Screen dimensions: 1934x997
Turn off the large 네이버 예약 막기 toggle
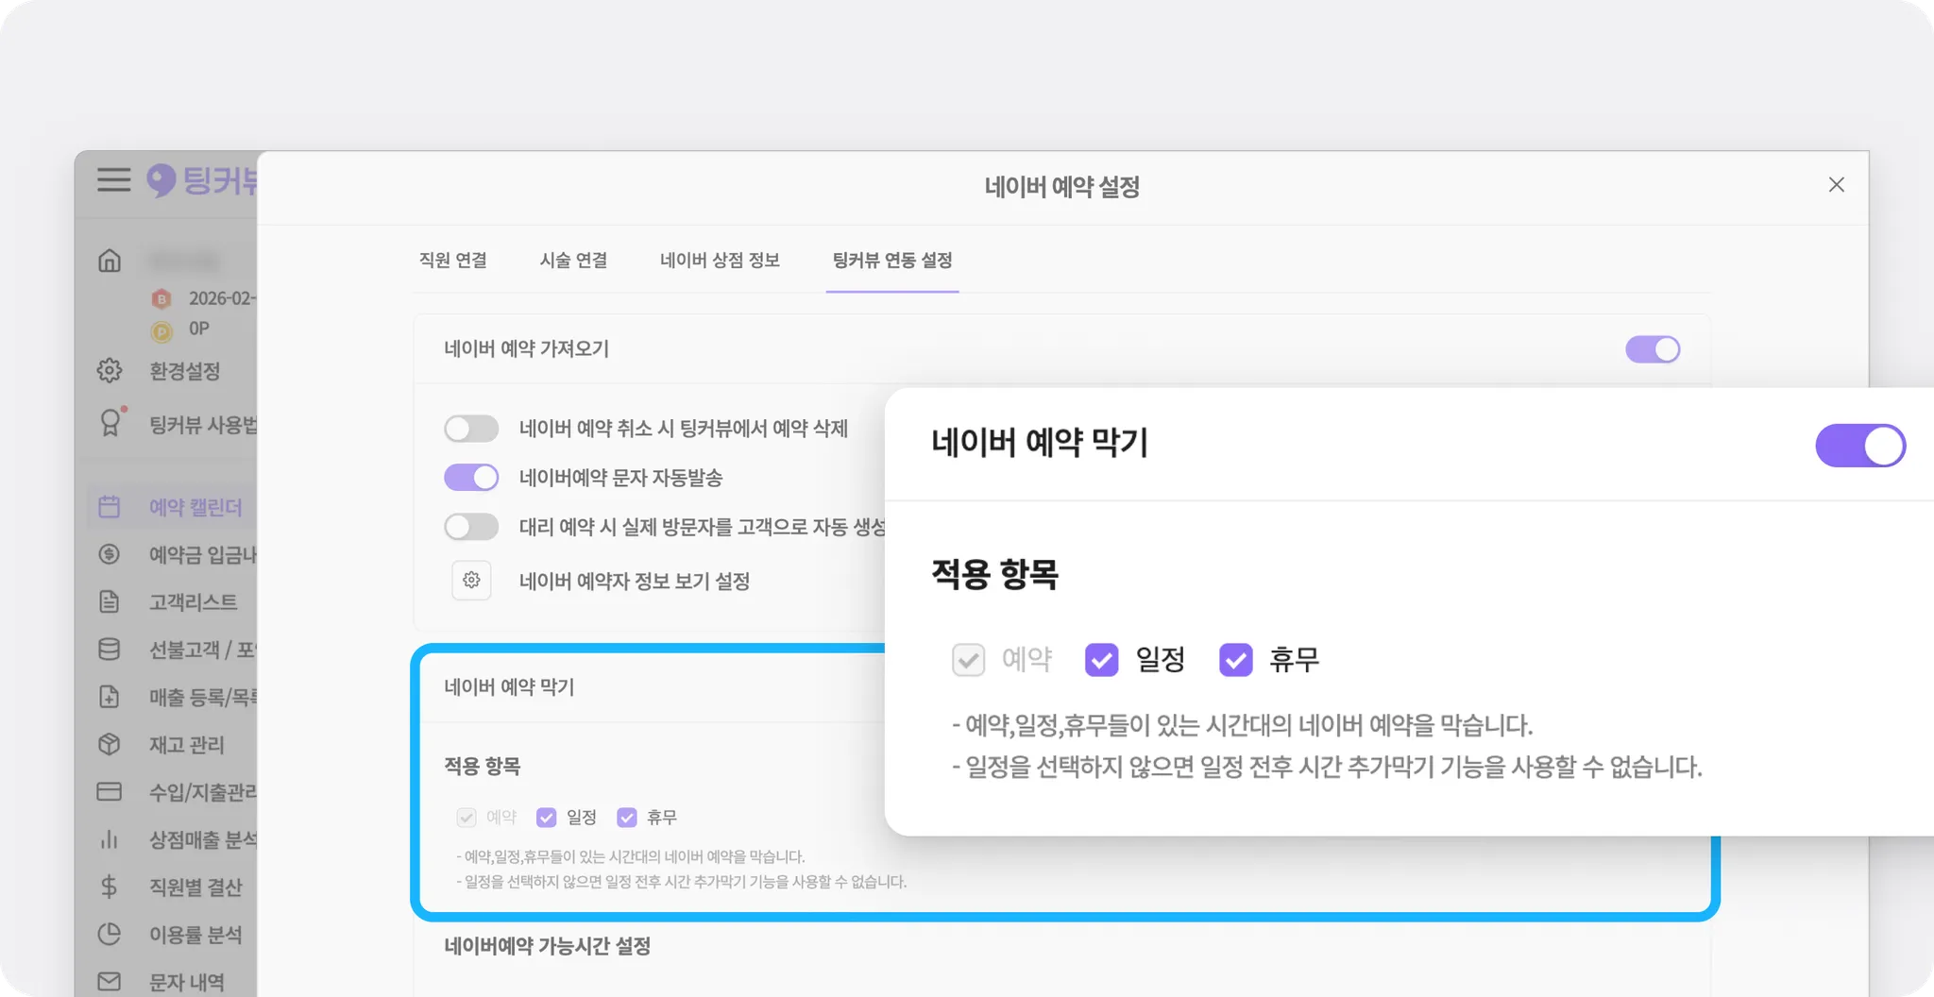(1860, 446)
